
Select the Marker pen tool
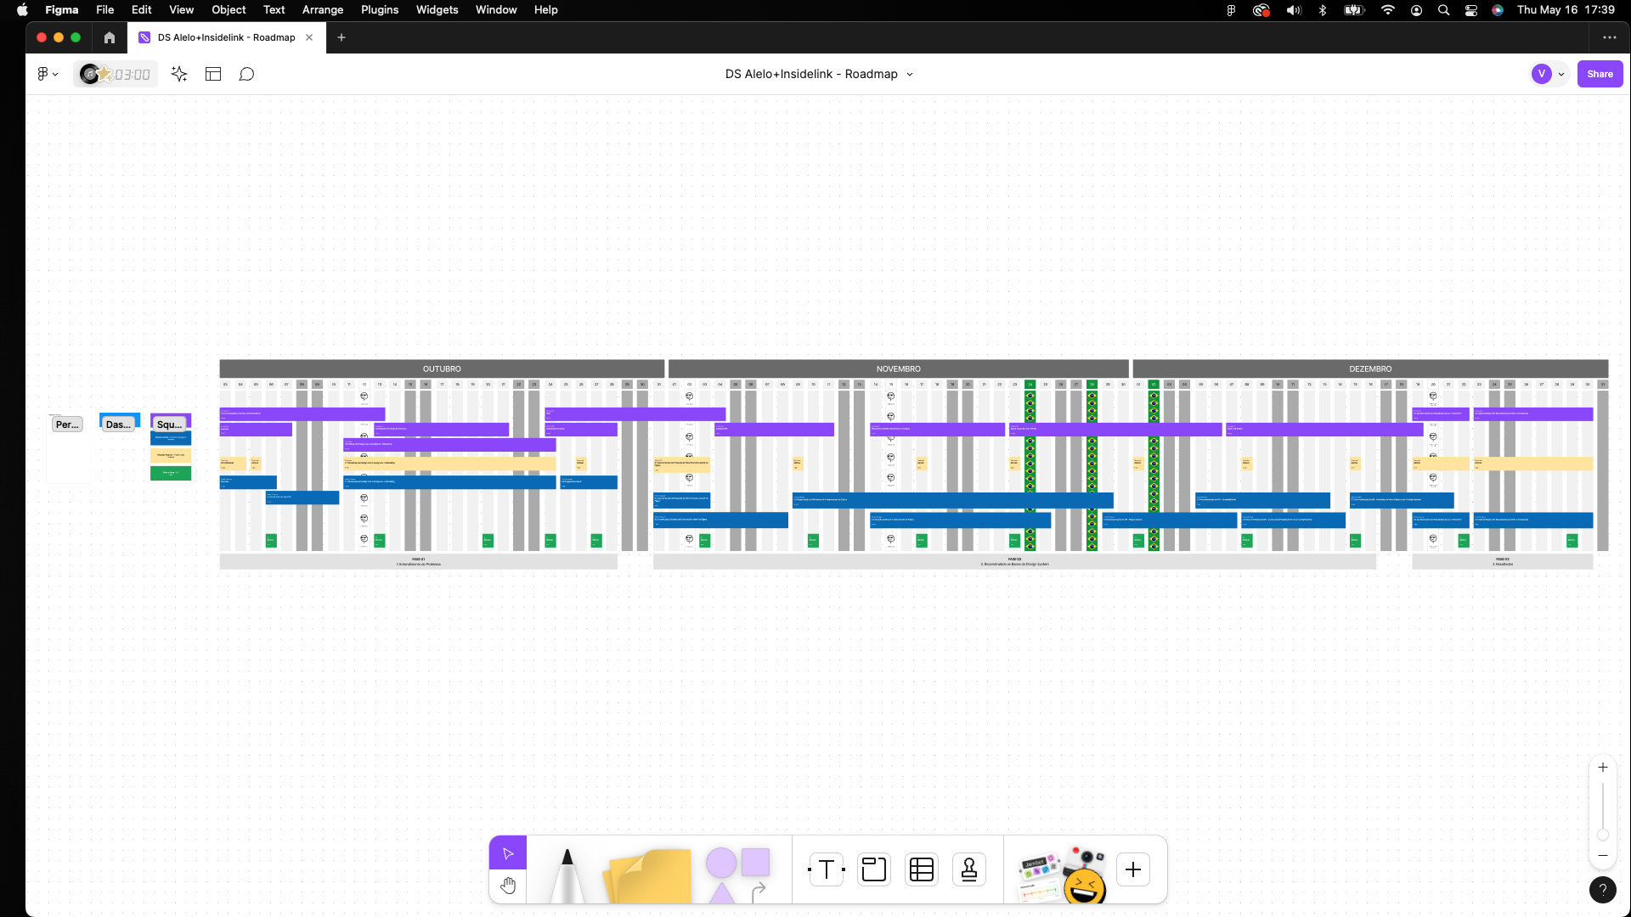[x=567, y=875]
